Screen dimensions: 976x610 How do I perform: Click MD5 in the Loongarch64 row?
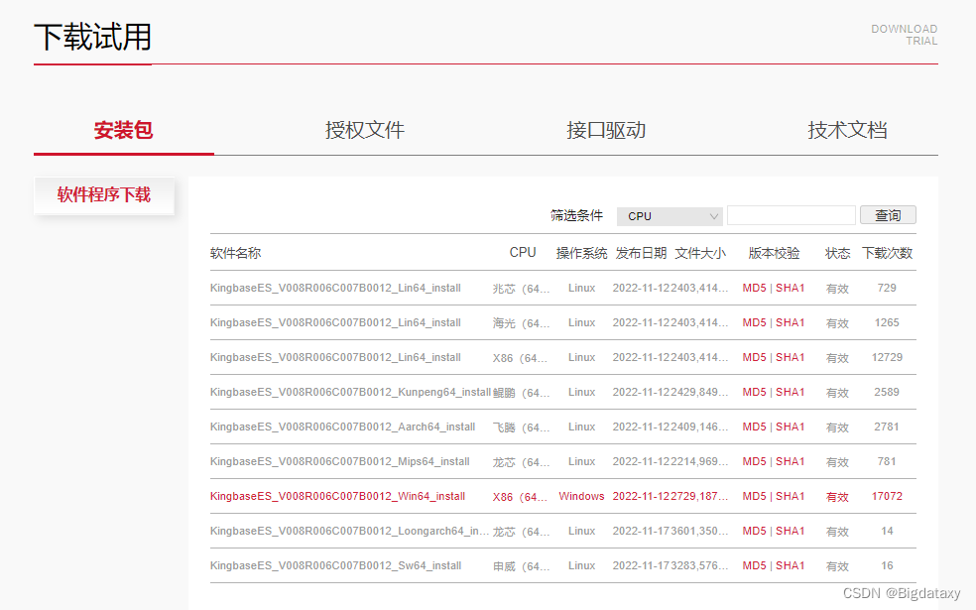click(754, 531)
